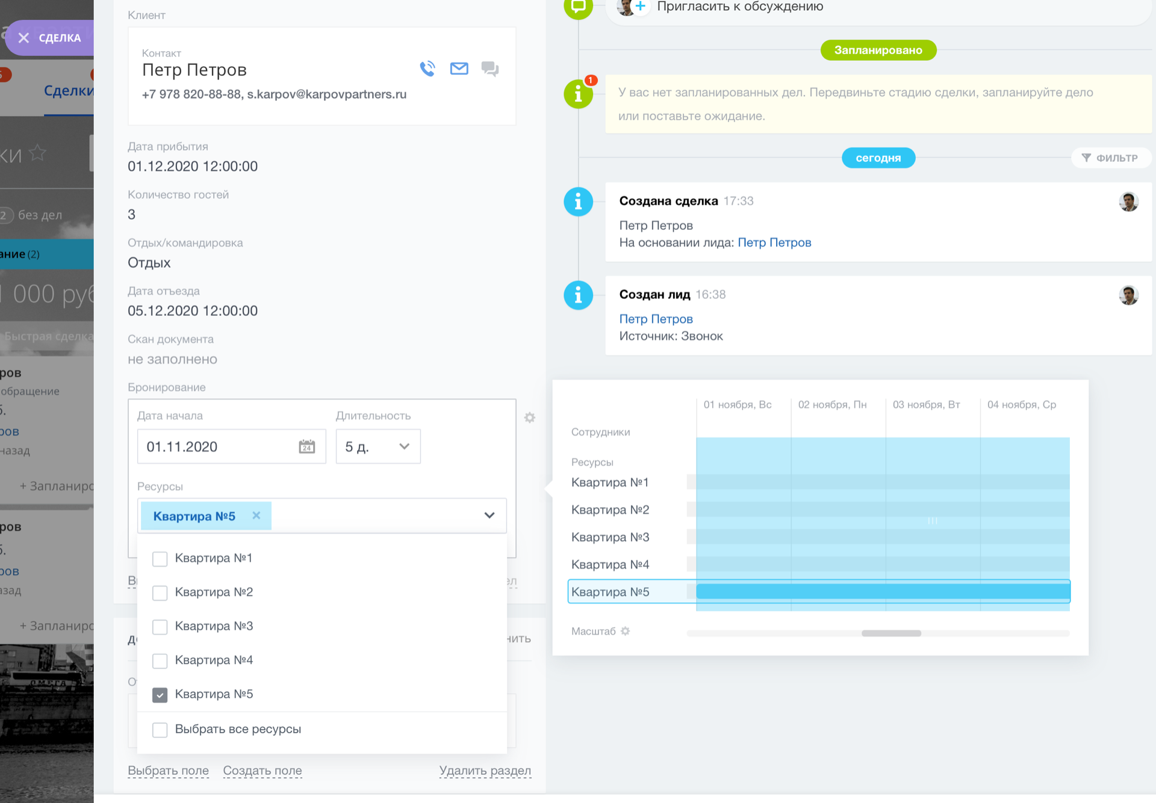Viewport: 1156px width, 803px height.
Task: Uncheck the Квартира №5 checkbox
Action: [160, 695]
